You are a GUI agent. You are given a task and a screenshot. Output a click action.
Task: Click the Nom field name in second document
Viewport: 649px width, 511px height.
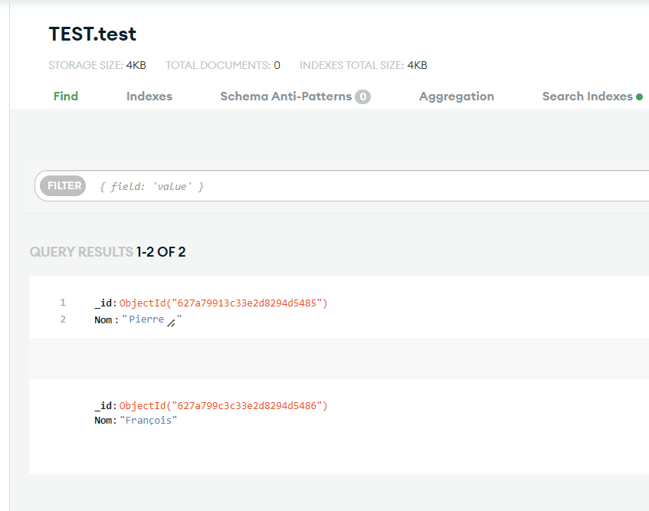[x=103, y=421]
